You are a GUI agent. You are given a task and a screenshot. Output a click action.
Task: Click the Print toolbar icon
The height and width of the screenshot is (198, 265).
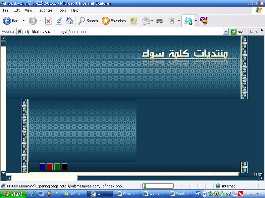[x=160, y=21]
